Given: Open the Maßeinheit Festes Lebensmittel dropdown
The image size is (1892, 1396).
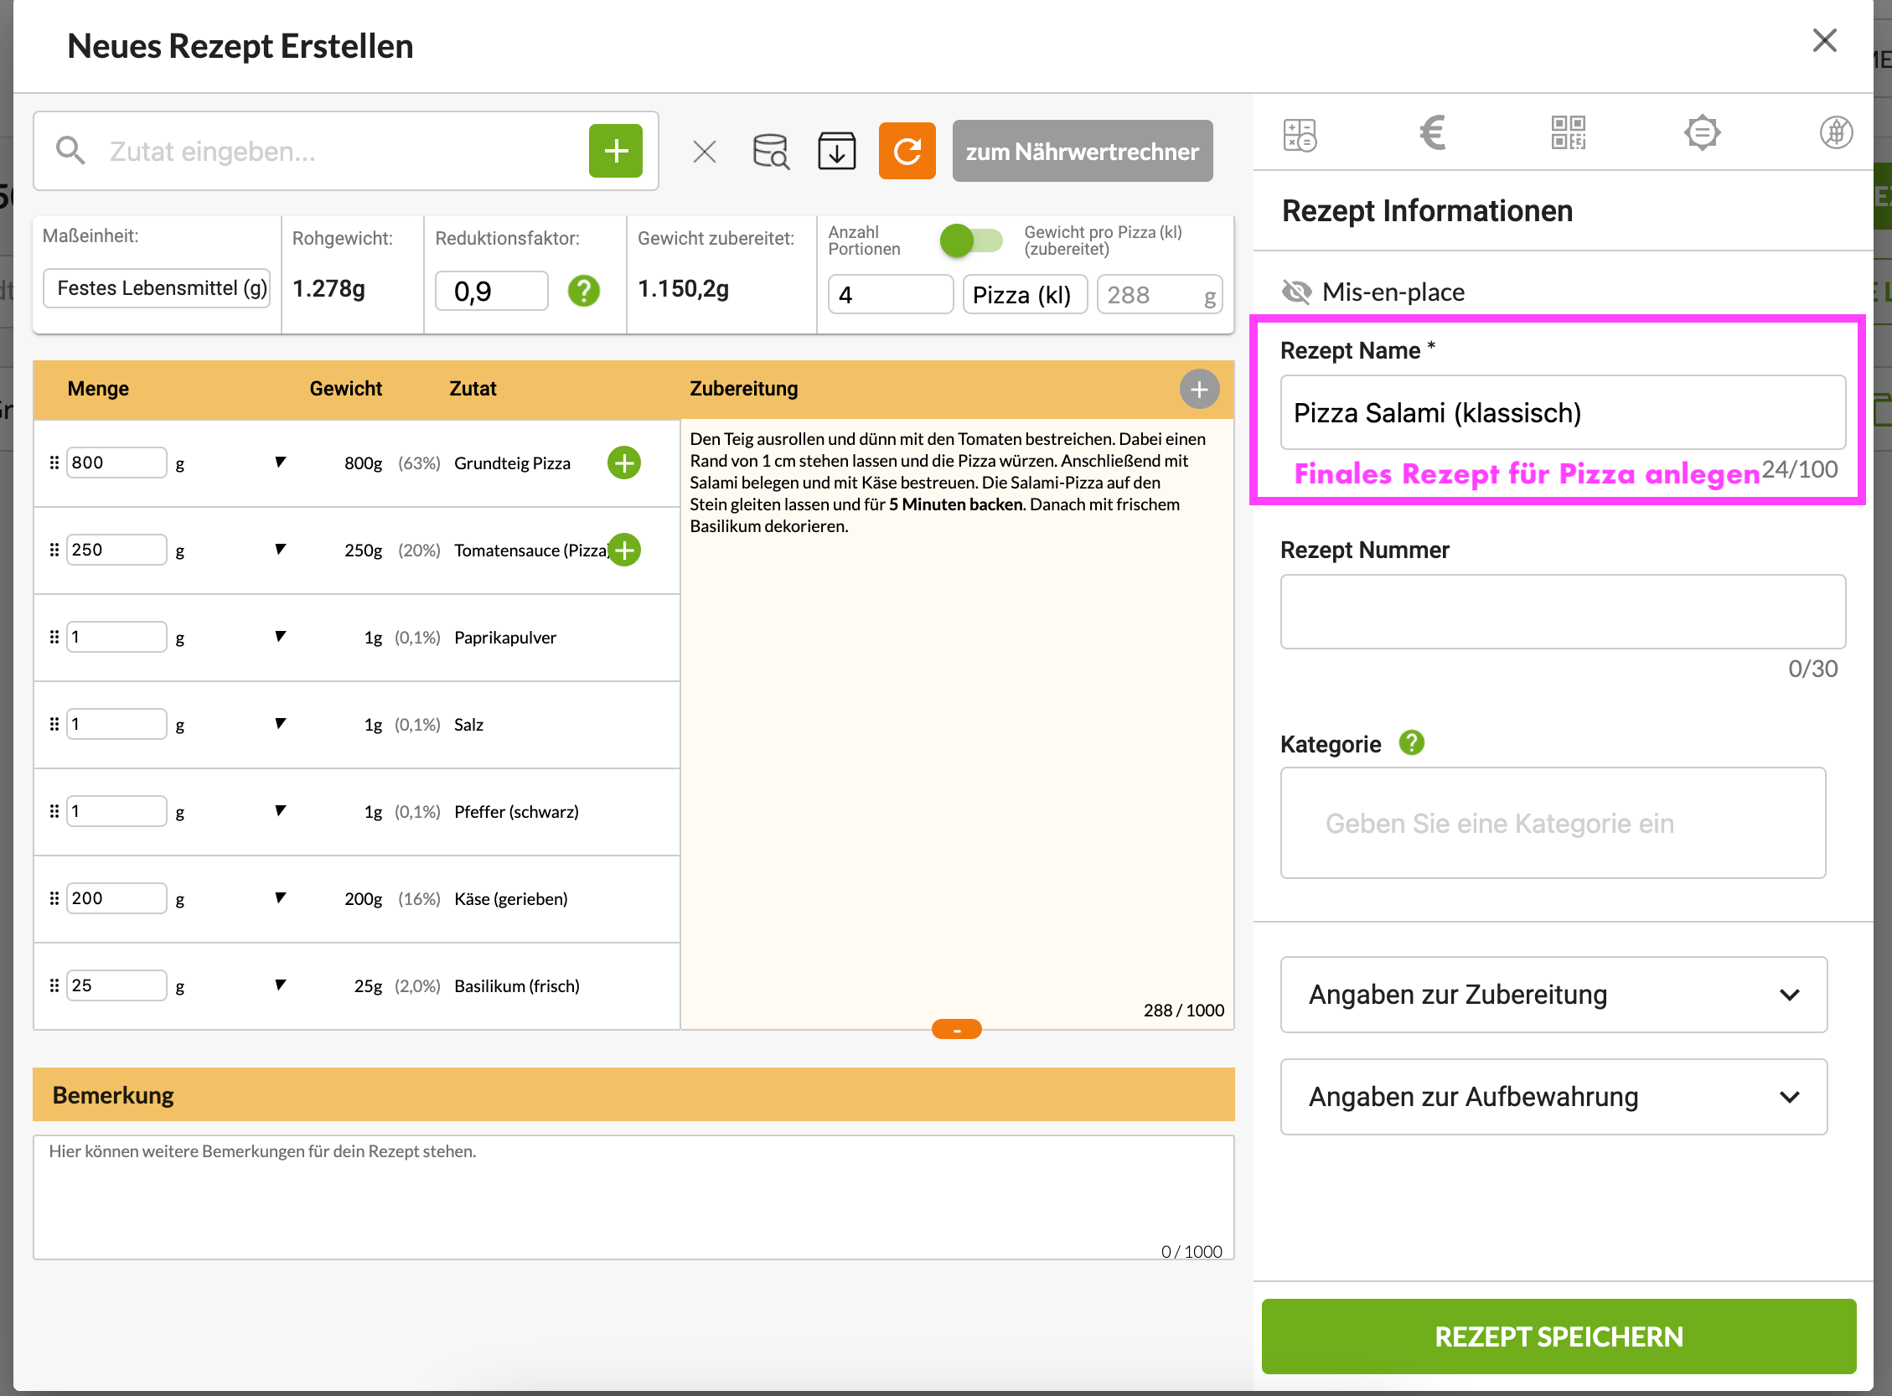Looking at the screenshot, I should (157, 288).
